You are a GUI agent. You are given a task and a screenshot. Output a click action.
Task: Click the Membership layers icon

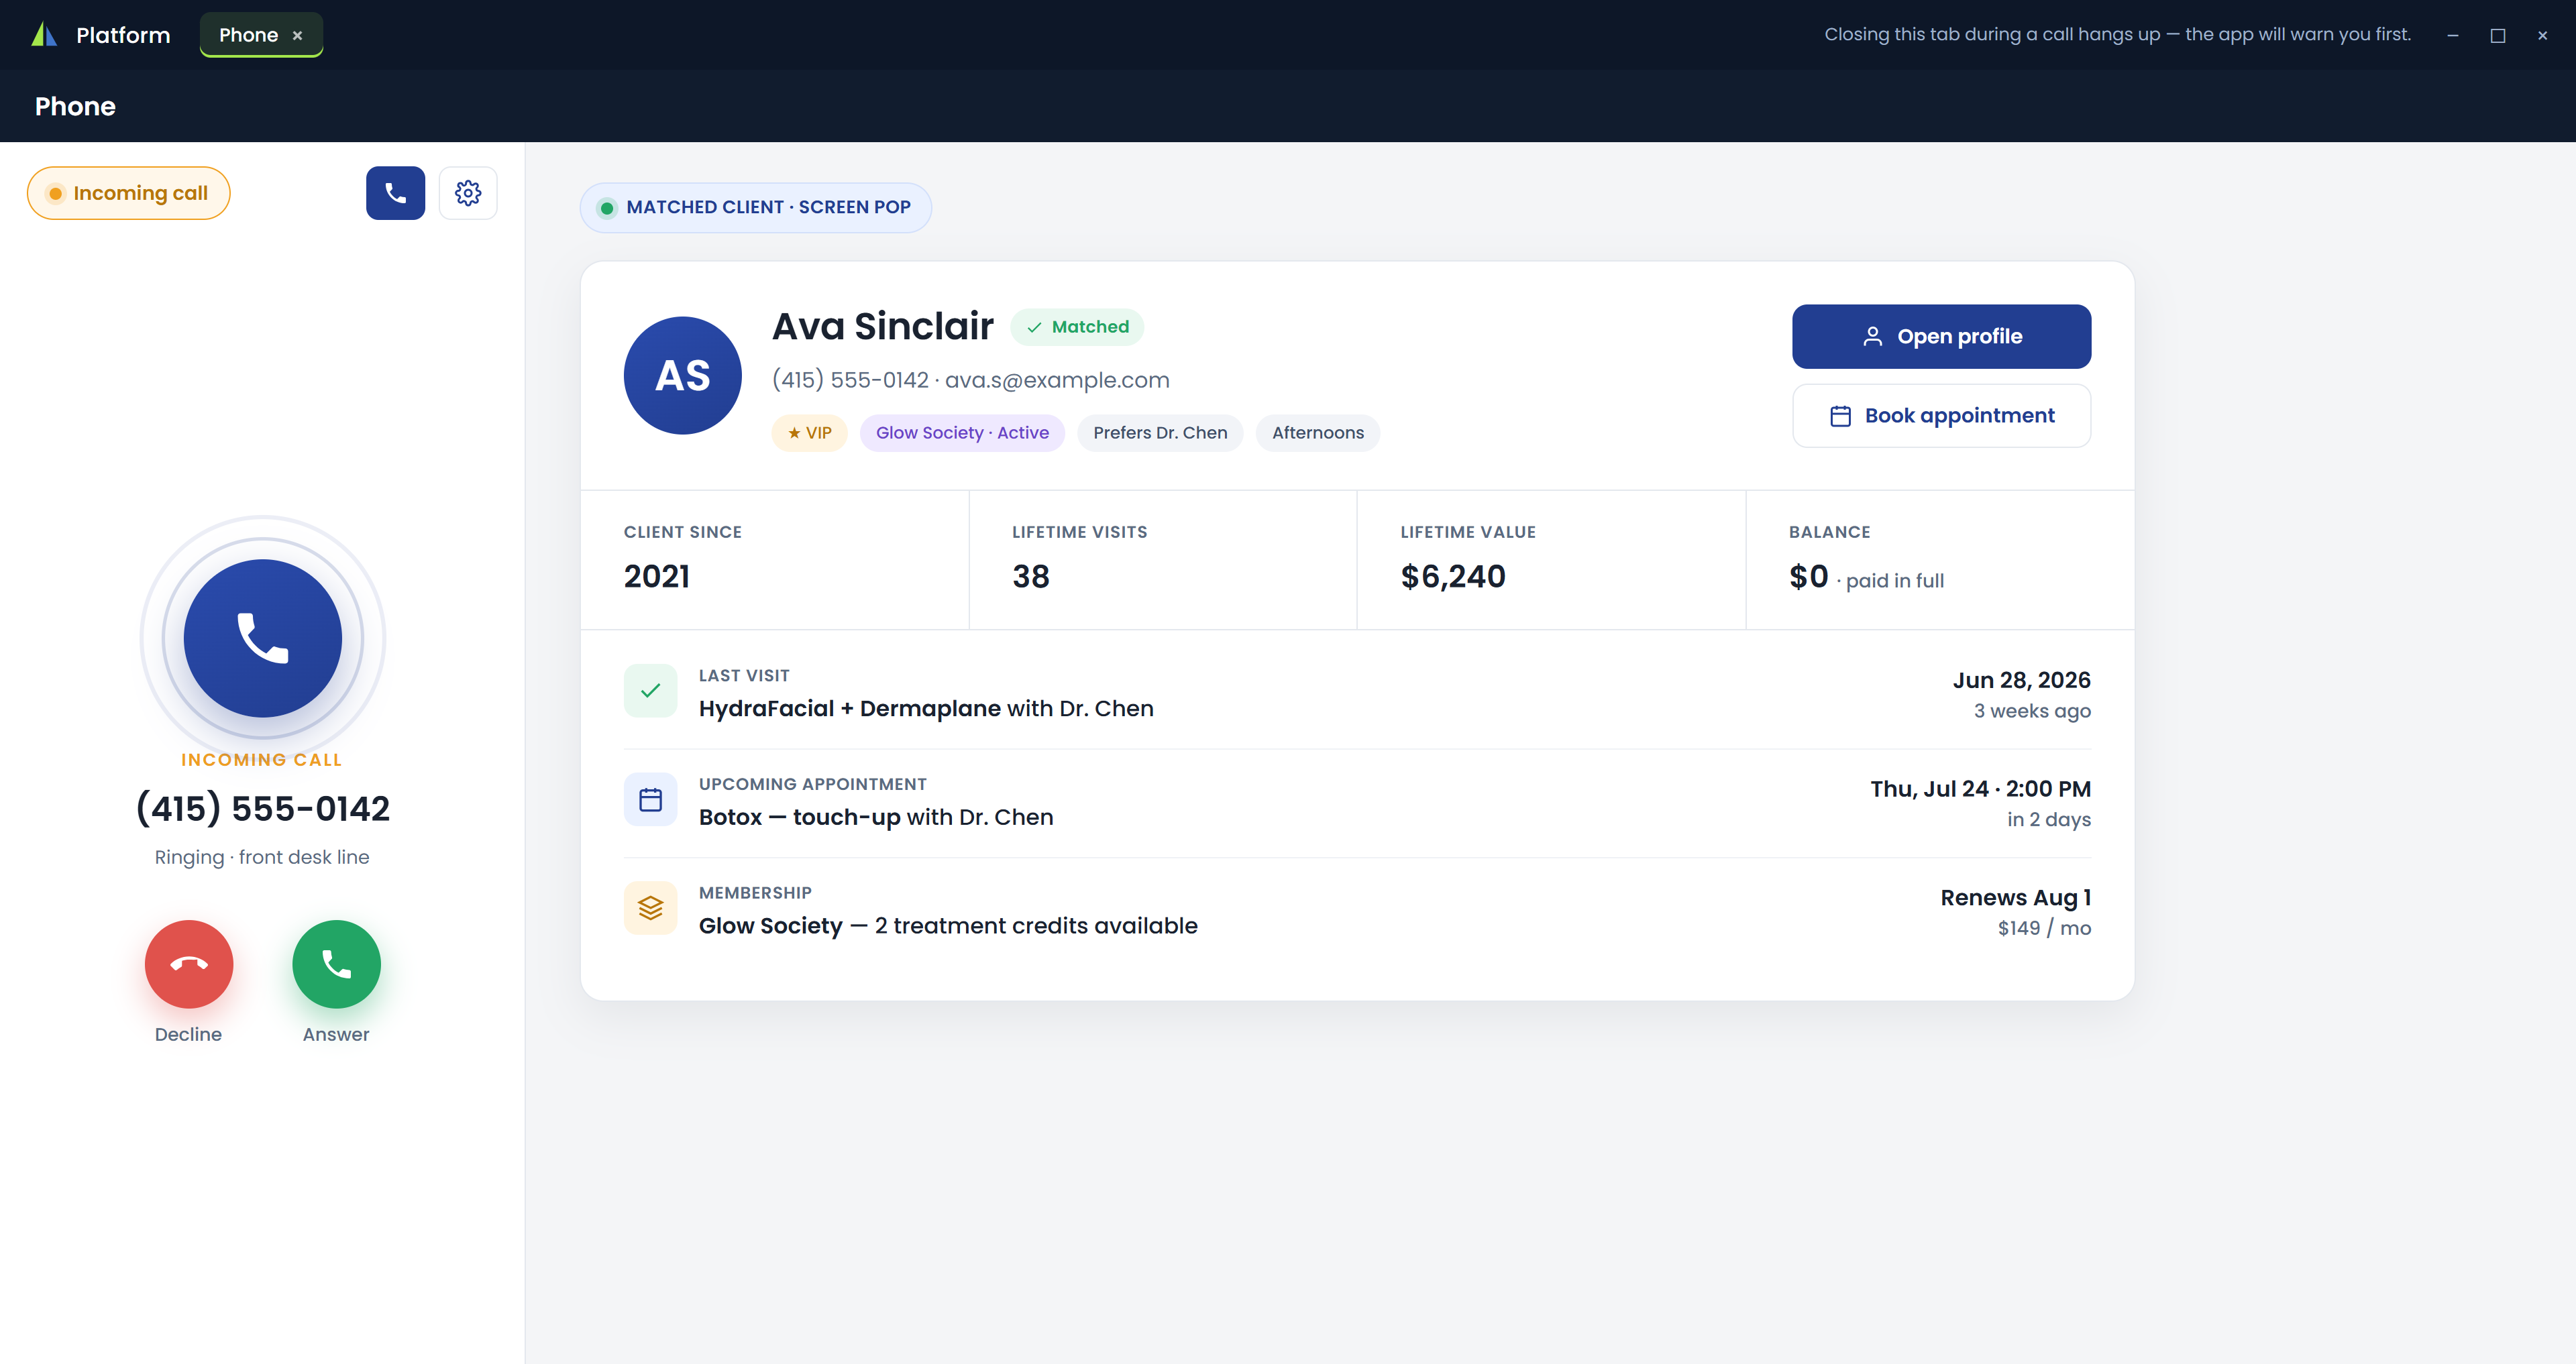point(651,908)
